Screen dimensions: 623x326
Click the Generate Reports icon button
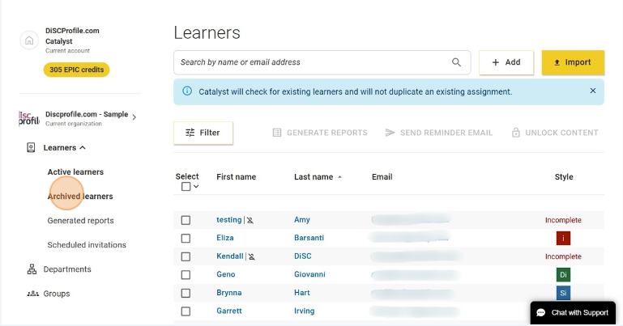coord(320,133)
